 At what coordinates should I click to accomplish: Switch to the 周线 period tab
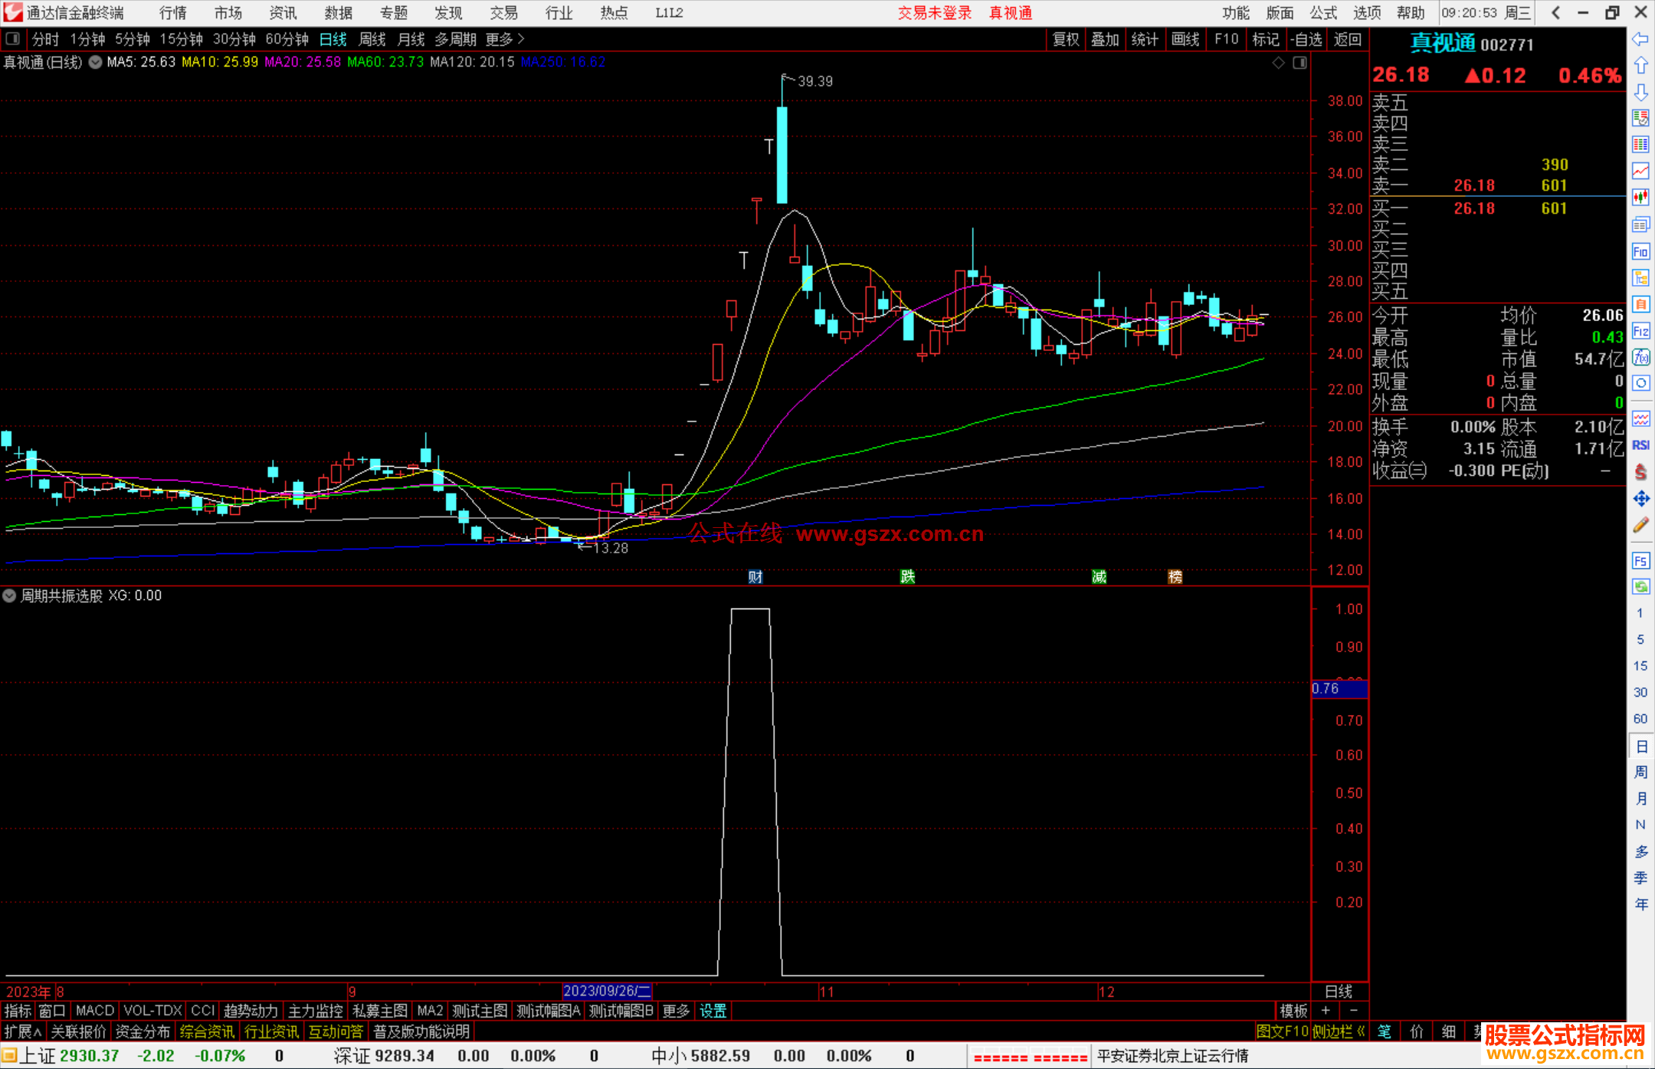(372, 39)
